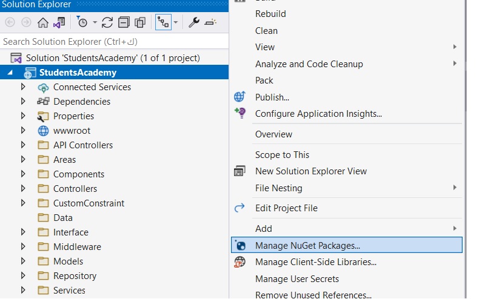This screenshot has width=482, height=299.
Task: Select the Components folder
Action: [79, 174]
